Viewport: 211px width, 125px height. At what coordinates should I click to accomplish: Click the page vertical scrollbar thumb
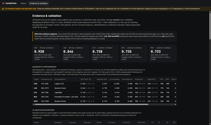point(210,26)
